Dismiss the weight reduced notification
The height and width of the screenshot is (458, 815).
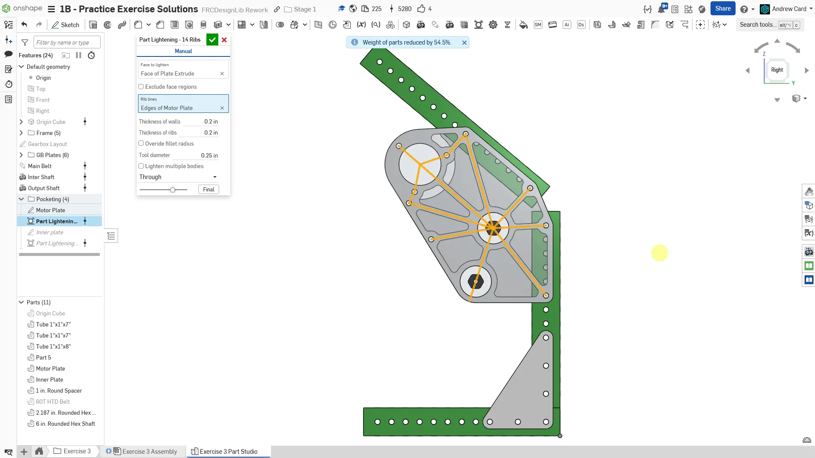tap(464, 42)
